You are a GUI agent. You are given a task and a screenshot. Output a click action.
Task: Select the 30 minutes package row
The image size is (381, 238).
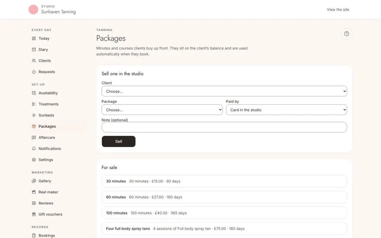[224, 181]
